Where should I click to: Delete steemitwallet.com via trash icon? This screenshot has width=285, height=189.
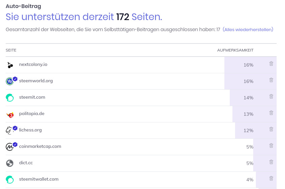coord(271,178)
